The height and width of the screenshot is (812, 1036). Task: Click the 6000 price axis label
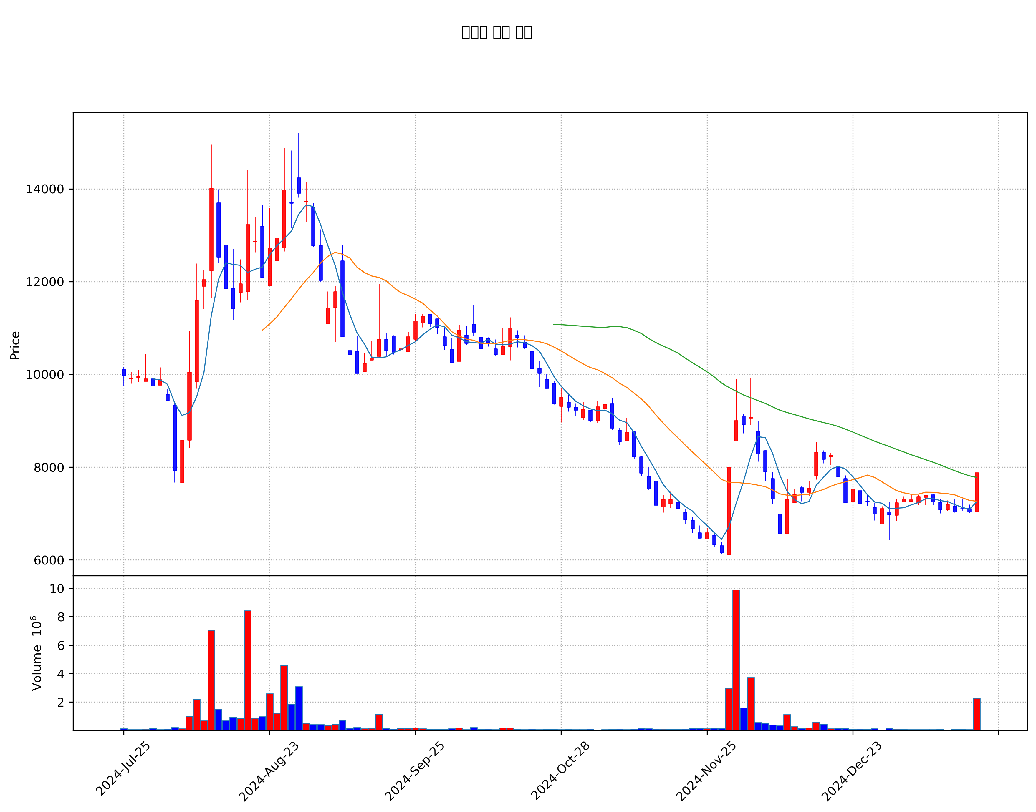click(49, 560)
